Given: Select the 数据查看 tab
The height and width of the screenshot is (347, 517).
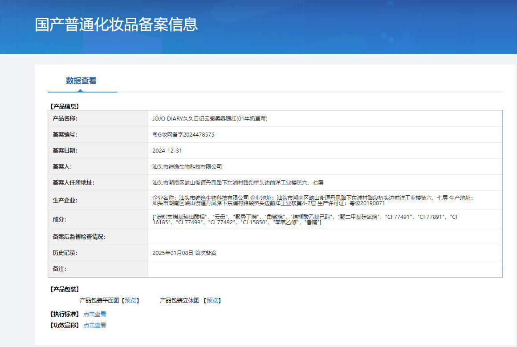Looking at the screenshot, I should coord(81,81).
